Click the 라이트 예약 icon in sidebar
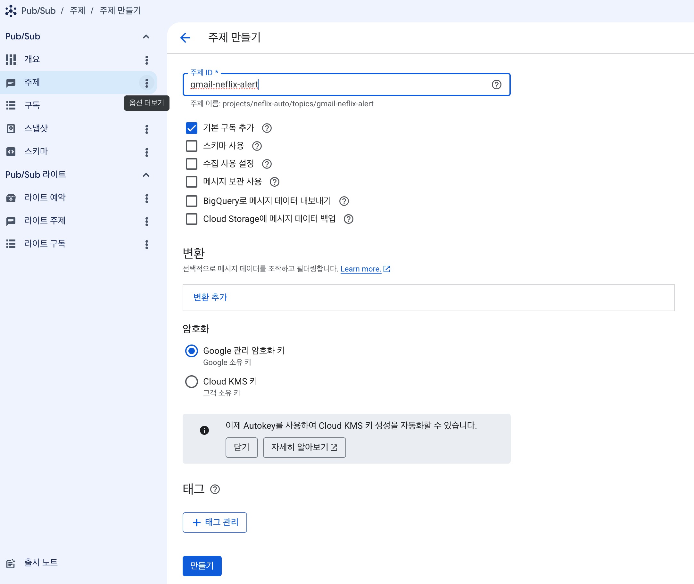This screenshot has height=584, width=694. click(11, 198)
